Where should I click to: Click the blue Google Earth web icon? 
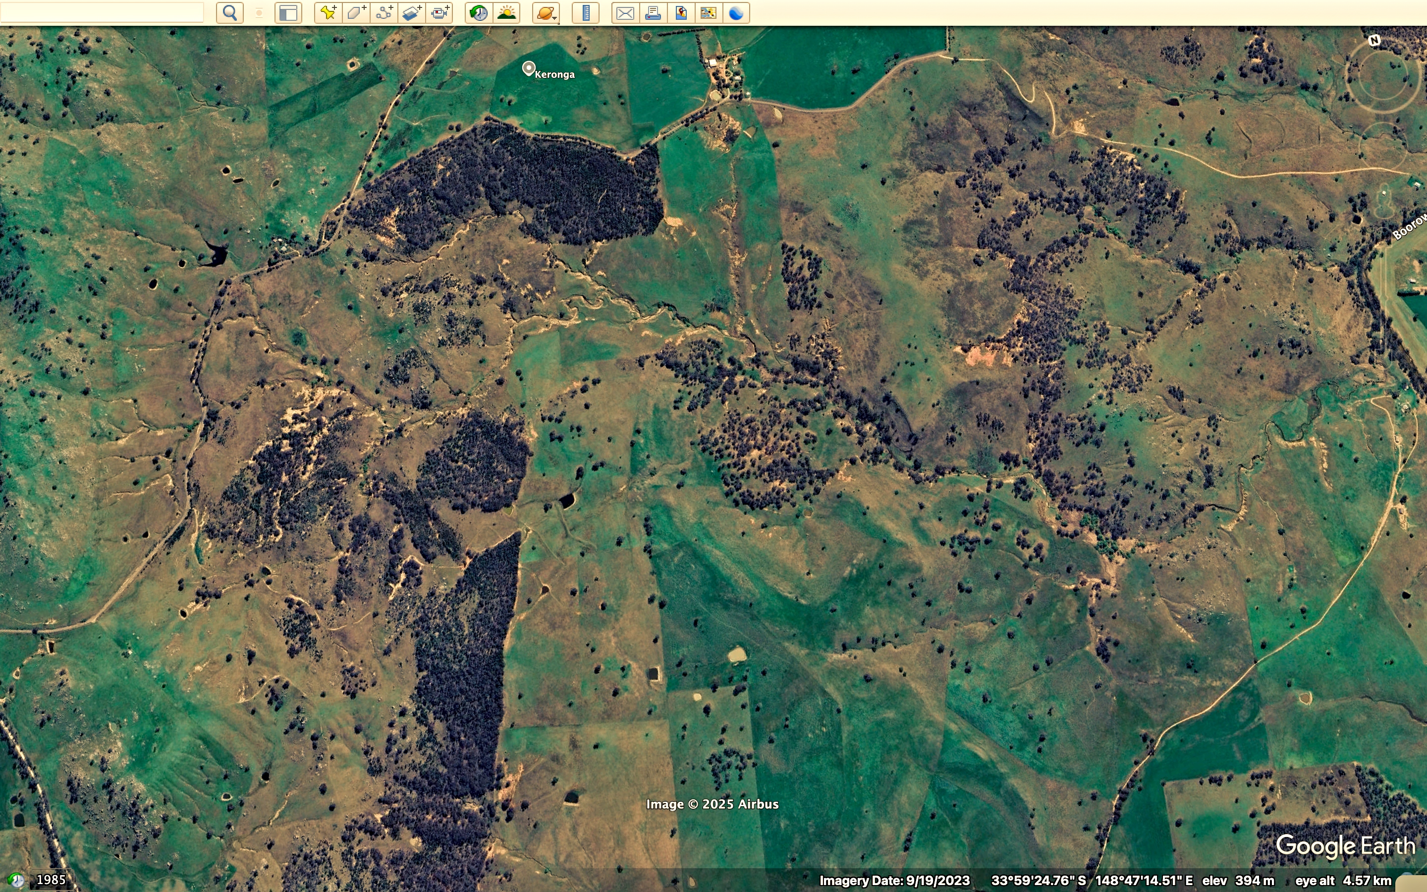[x=736, y=13]
